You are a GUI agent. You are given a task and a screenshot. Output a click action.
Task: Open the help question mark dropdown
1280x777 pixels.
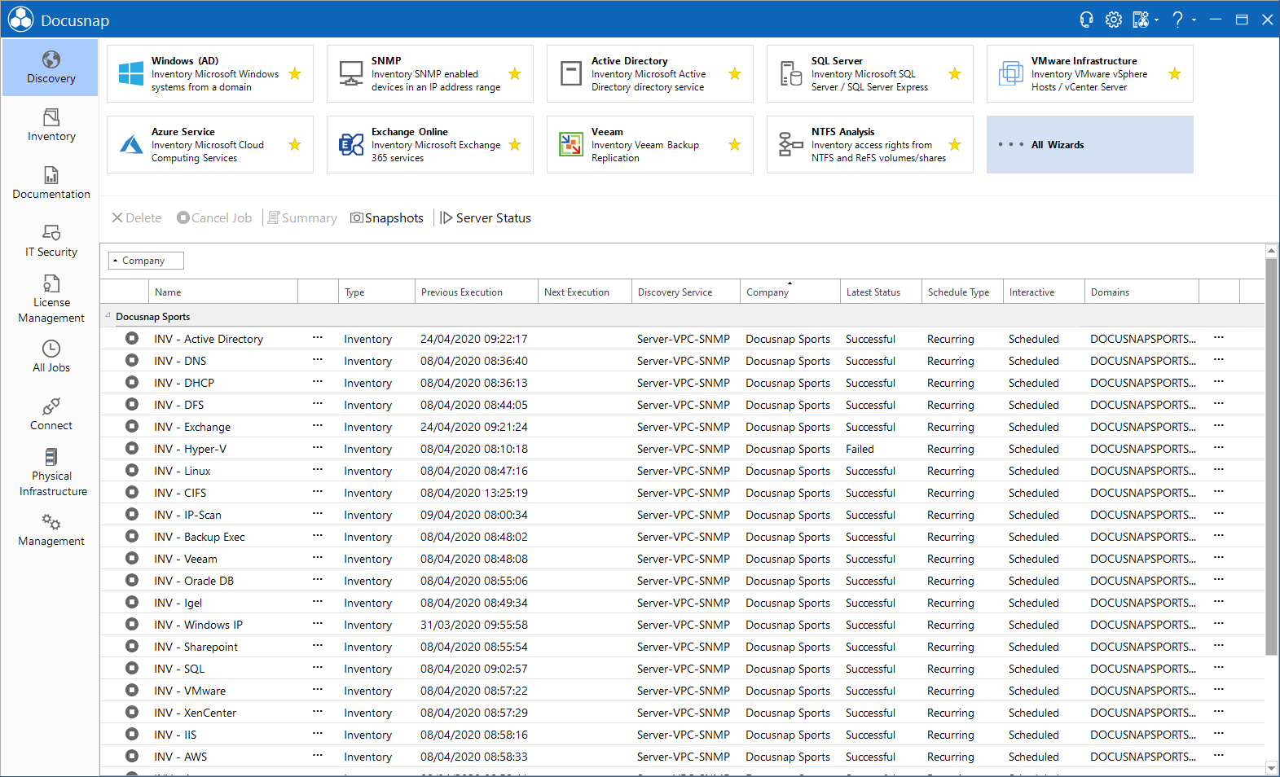tap(1184, 20)
